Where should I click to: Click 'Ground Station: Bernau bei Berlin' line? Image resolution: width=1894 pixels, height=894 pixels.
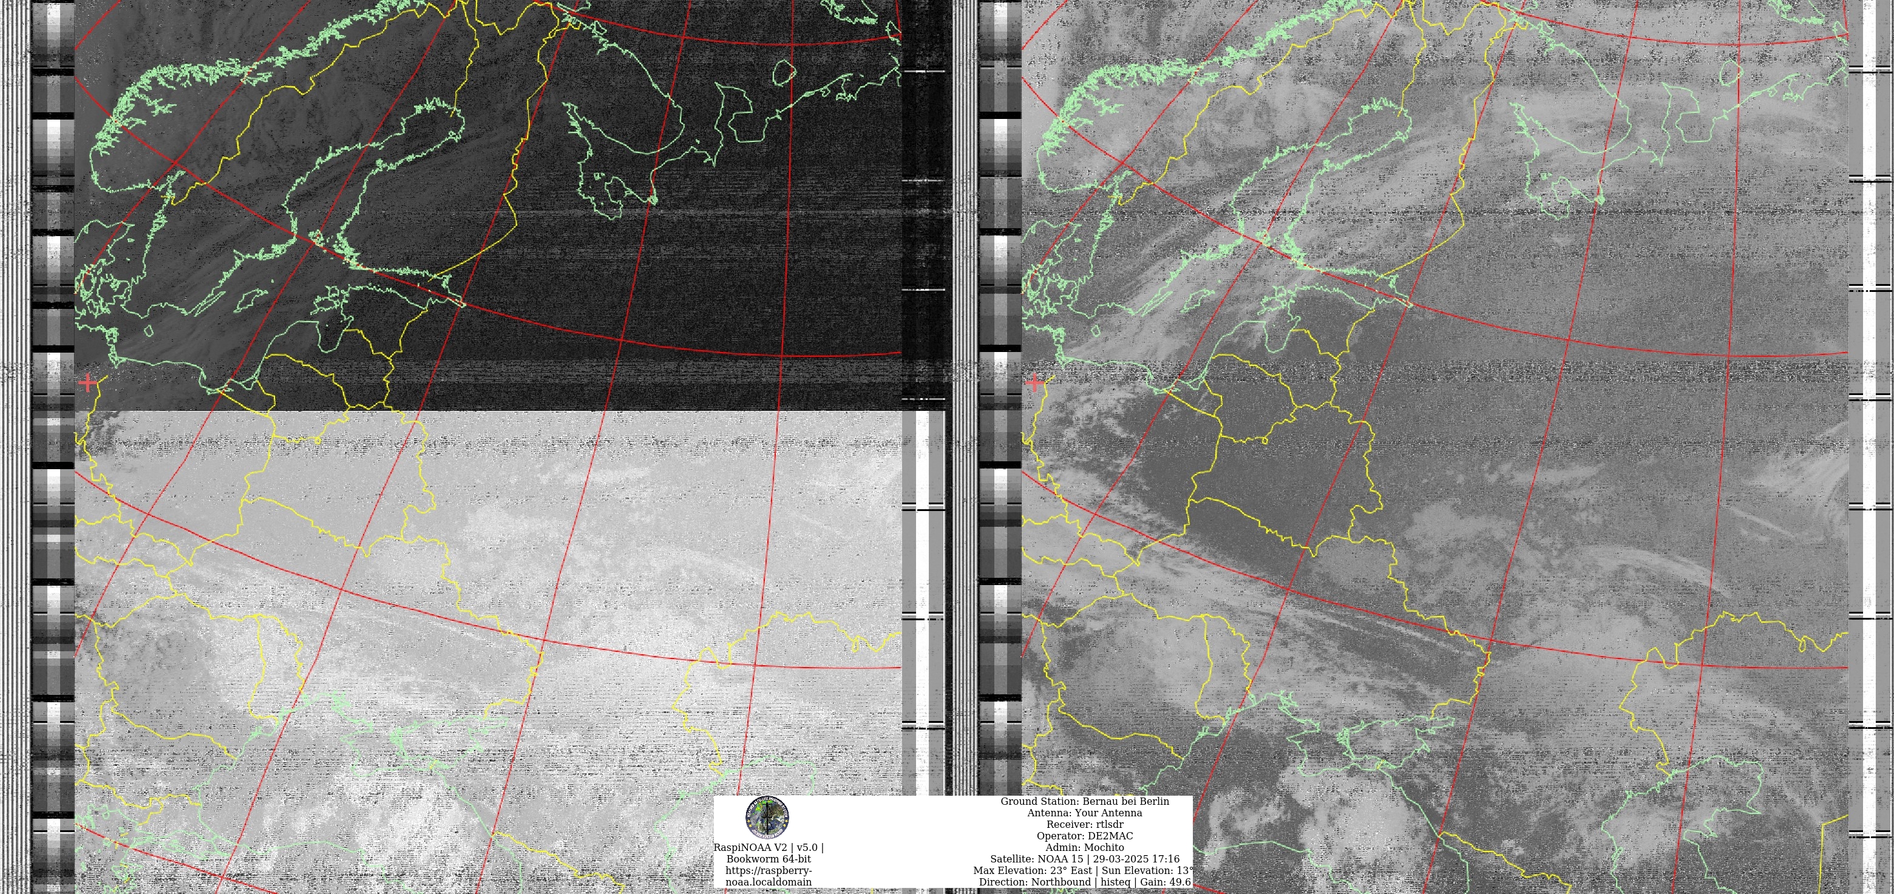(x=1084, y=801)
